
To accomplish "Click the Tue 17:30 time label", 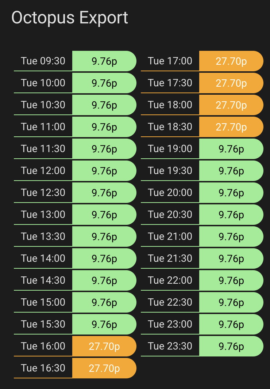I will (x=170, y=83).
